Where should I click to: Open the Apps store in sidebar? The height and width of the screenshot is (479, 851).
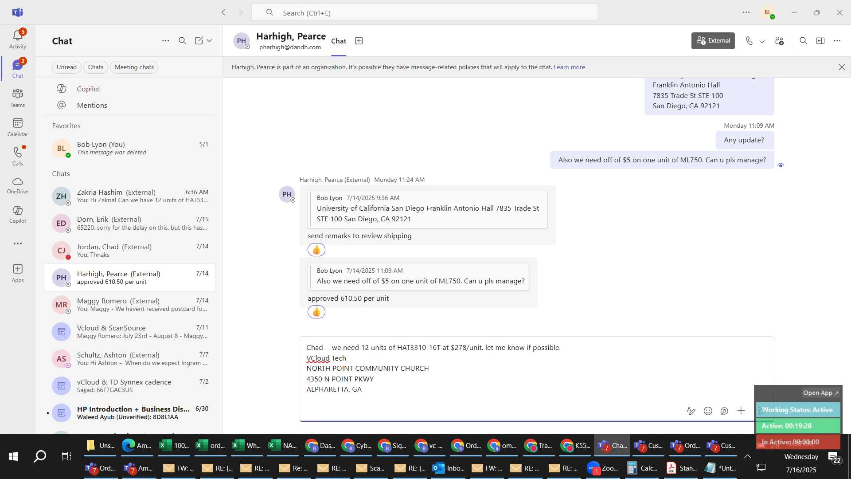[x=18, y=273]
